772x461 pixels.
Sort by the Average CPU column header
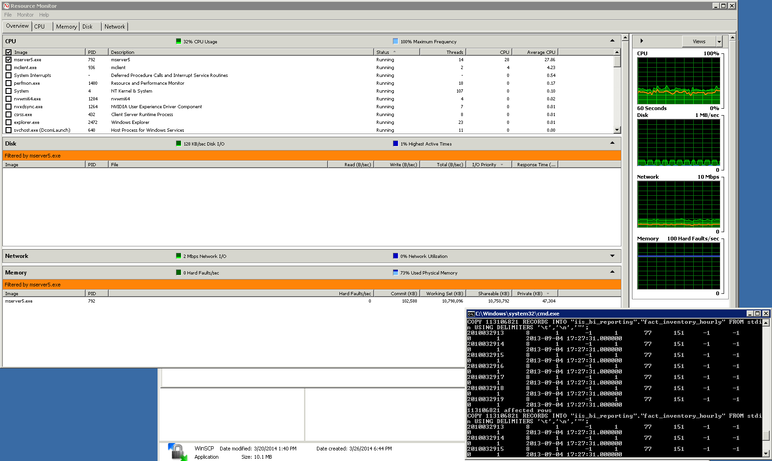(x=535, y=52)
